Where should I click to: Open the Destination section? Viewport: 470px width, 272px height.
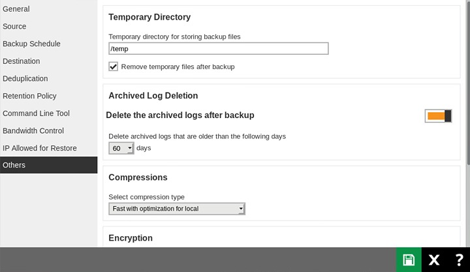[x=22, y=61]
